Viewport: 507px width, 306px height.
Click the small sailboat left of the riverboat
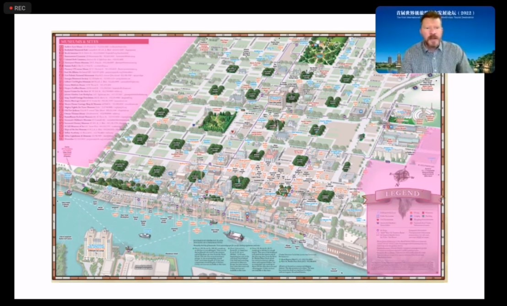tap(145, 236)
